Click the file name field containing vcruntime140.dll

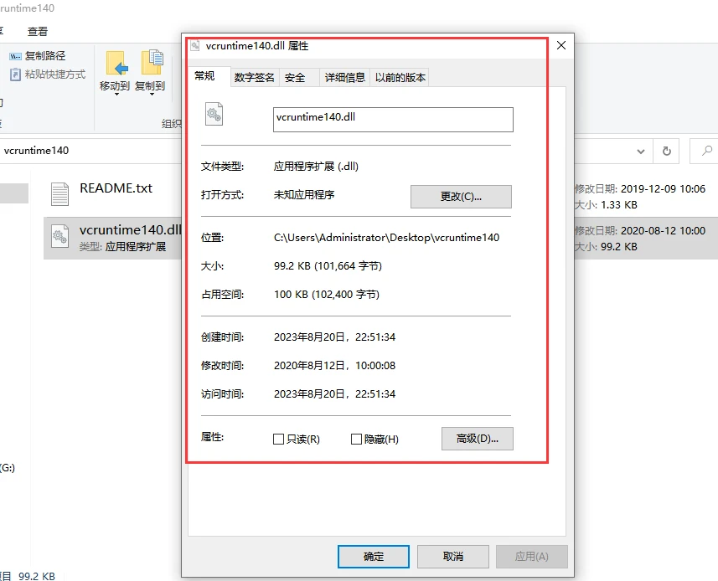pos(393,120)
